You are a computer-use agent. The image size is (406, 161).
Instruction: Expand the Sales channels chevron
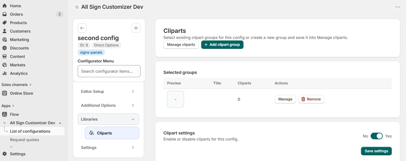pos(31,85)
